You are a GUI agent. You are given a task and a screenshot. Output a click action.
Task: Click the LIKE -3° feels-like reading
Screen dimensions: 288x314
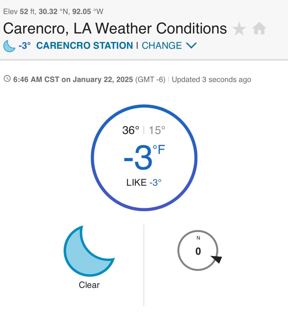point(144,183)
